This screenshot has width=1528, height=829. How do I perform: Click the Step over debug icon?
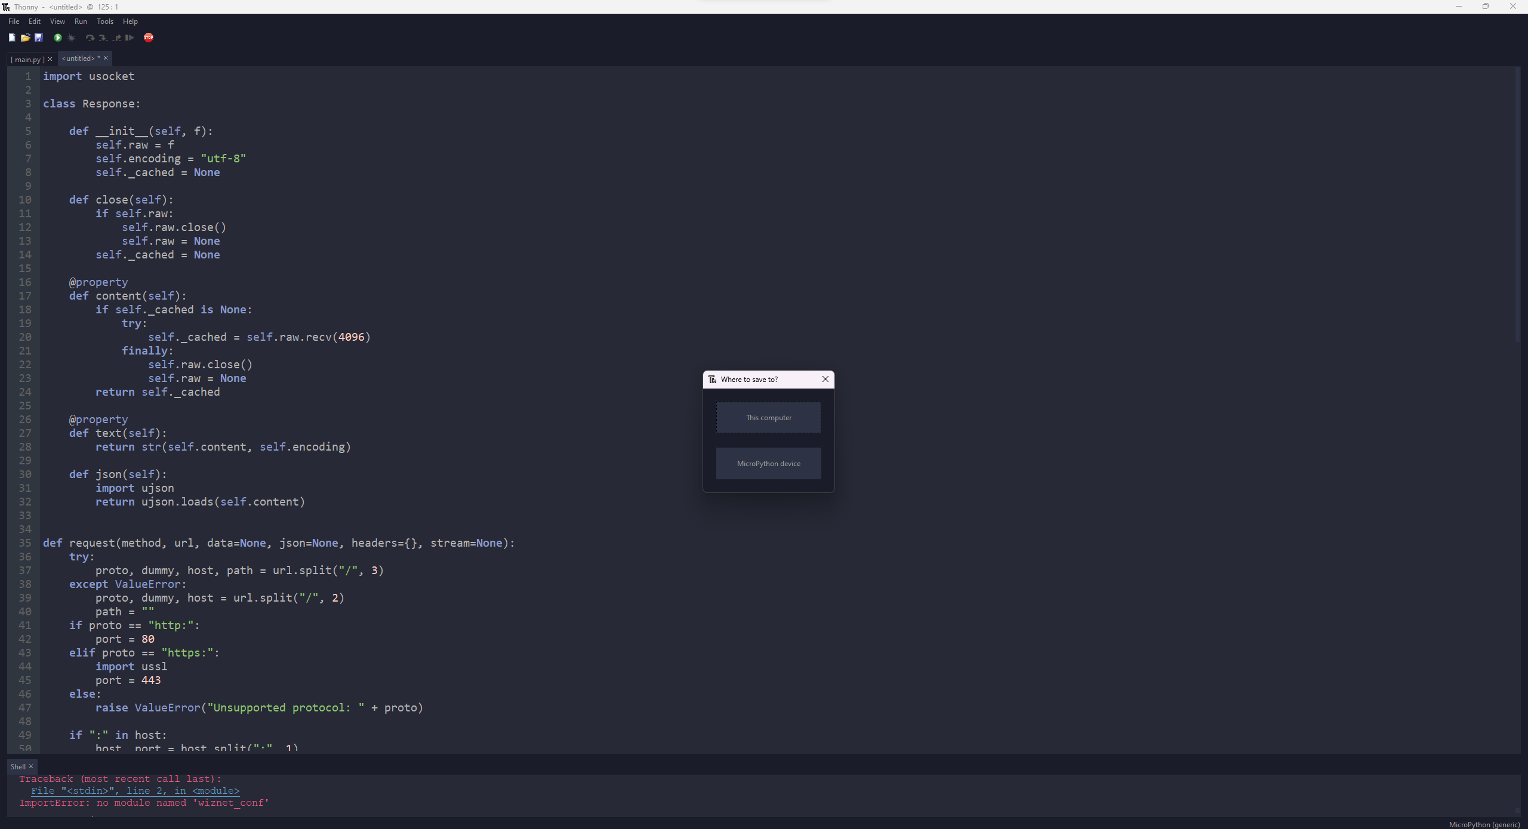pos(89,38)
